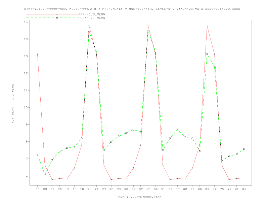Screen dimensions: 266x206
Task: Click x-axis tick label 48
Action: [156, 189]
